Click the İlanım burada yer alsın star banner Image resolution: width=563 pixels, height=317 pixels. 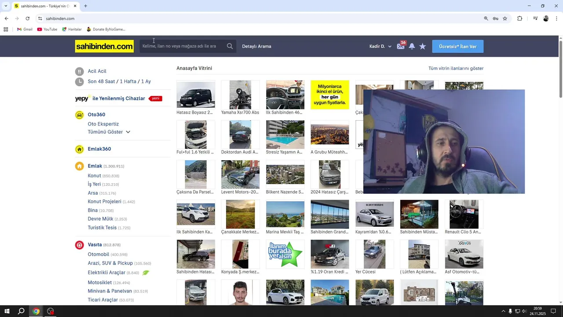coord(285,254)
